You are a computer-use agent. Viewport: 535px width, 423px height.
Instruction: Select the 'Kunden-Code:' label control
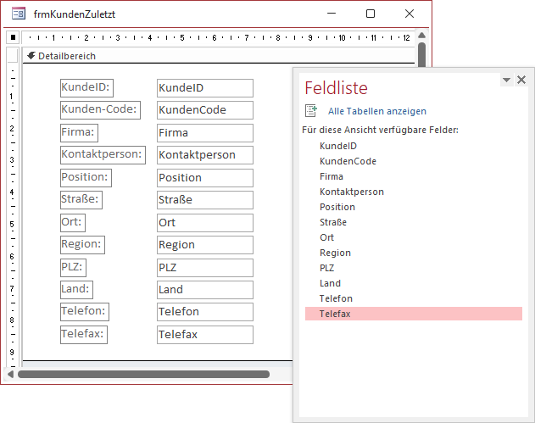pos(100,110)
